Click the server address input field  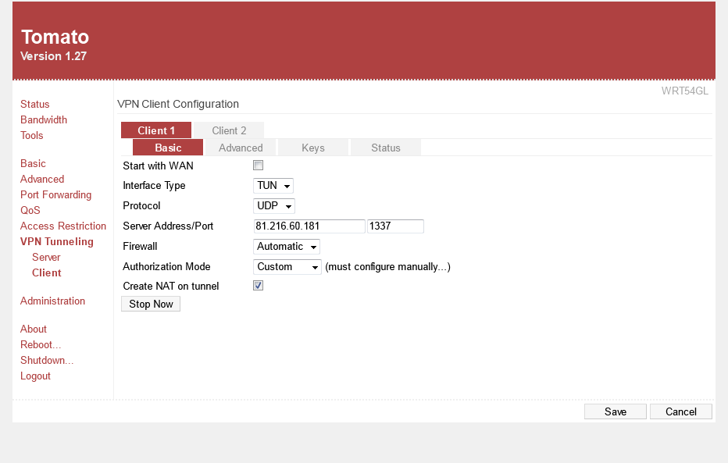pos(309,226)
